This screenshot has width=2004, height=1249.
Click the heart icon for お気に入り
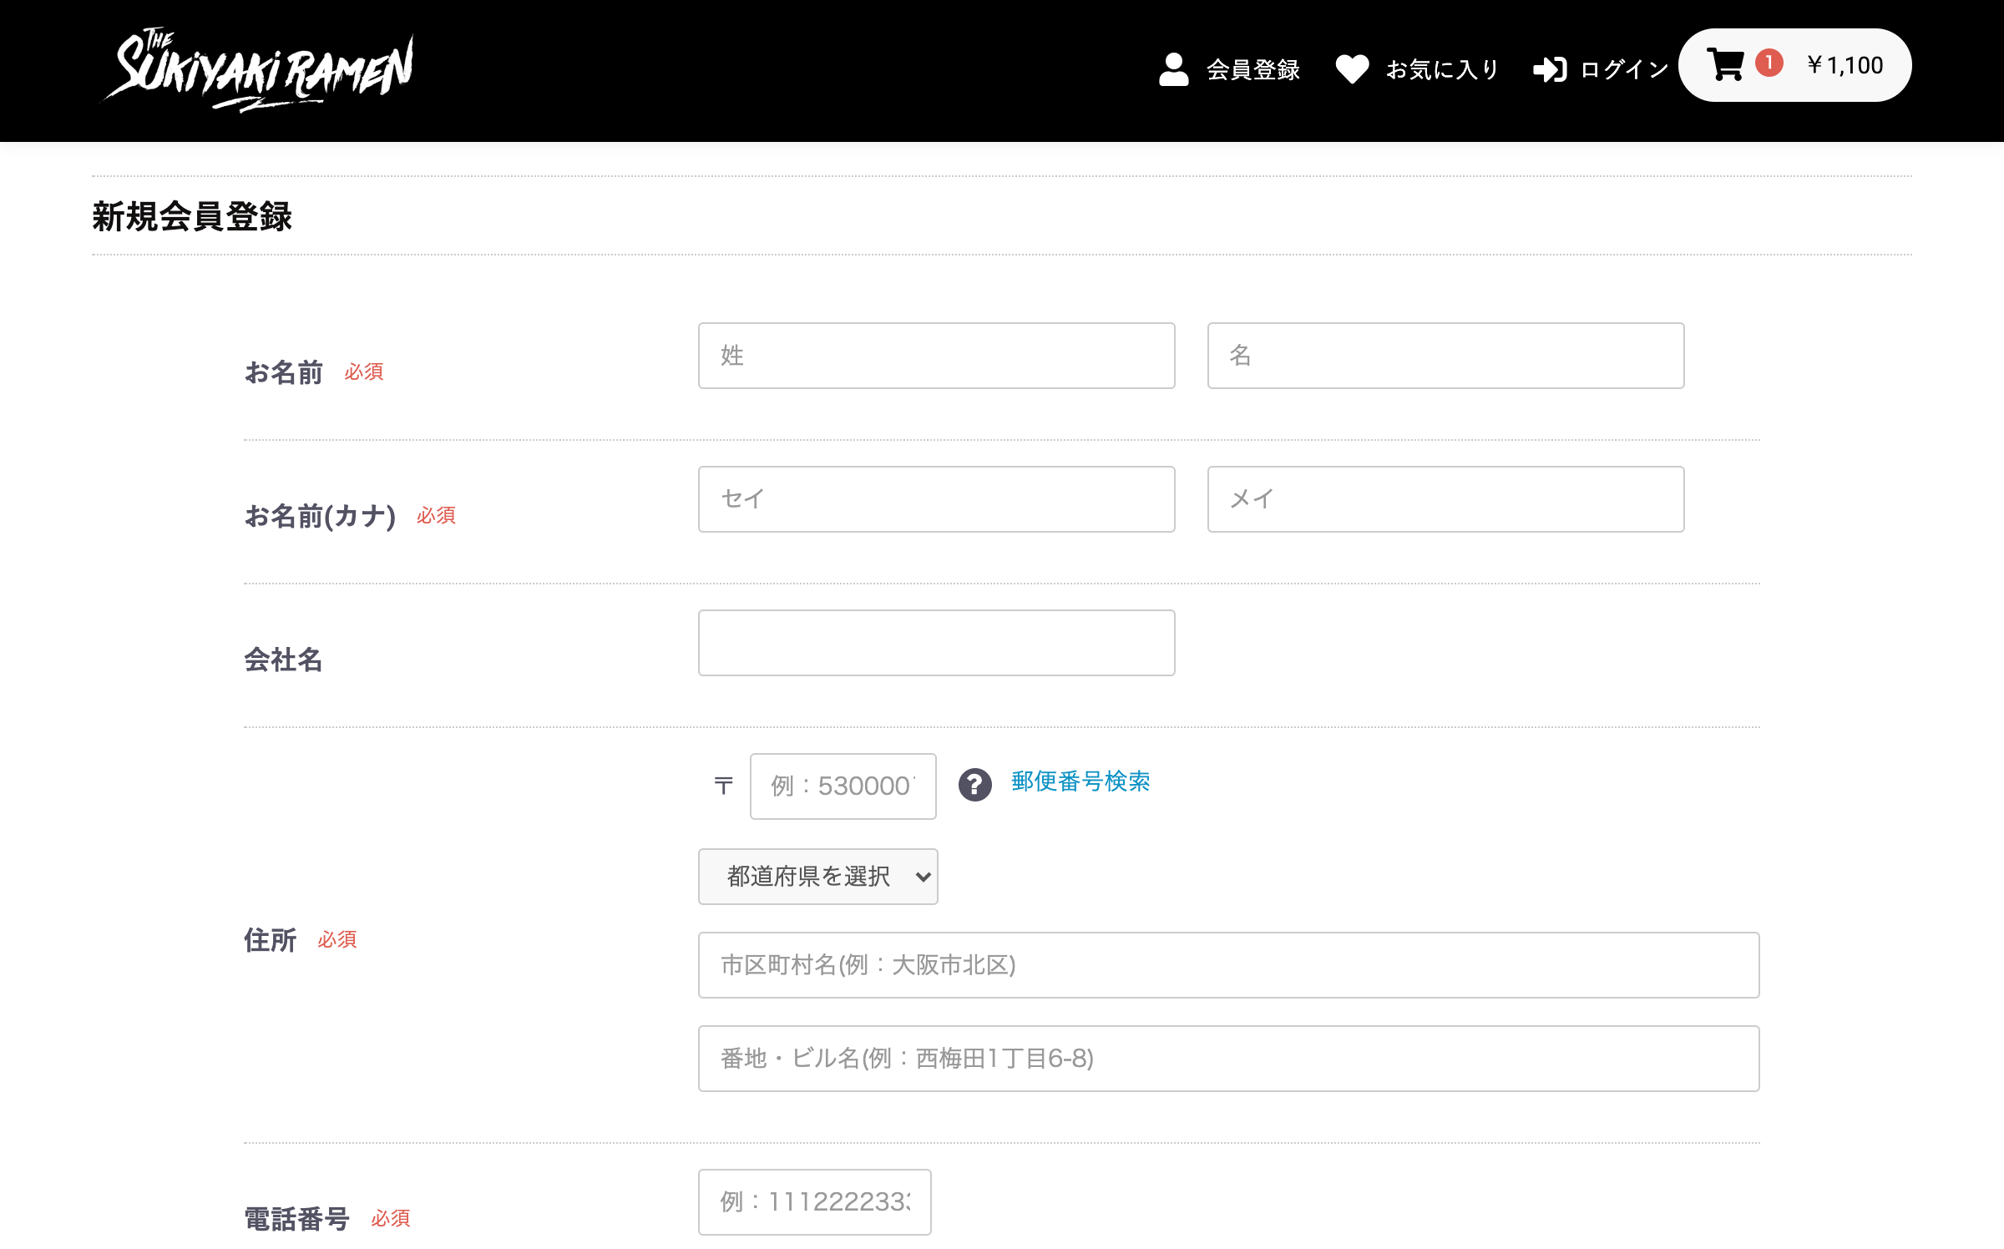click(x=1354, y=70)
